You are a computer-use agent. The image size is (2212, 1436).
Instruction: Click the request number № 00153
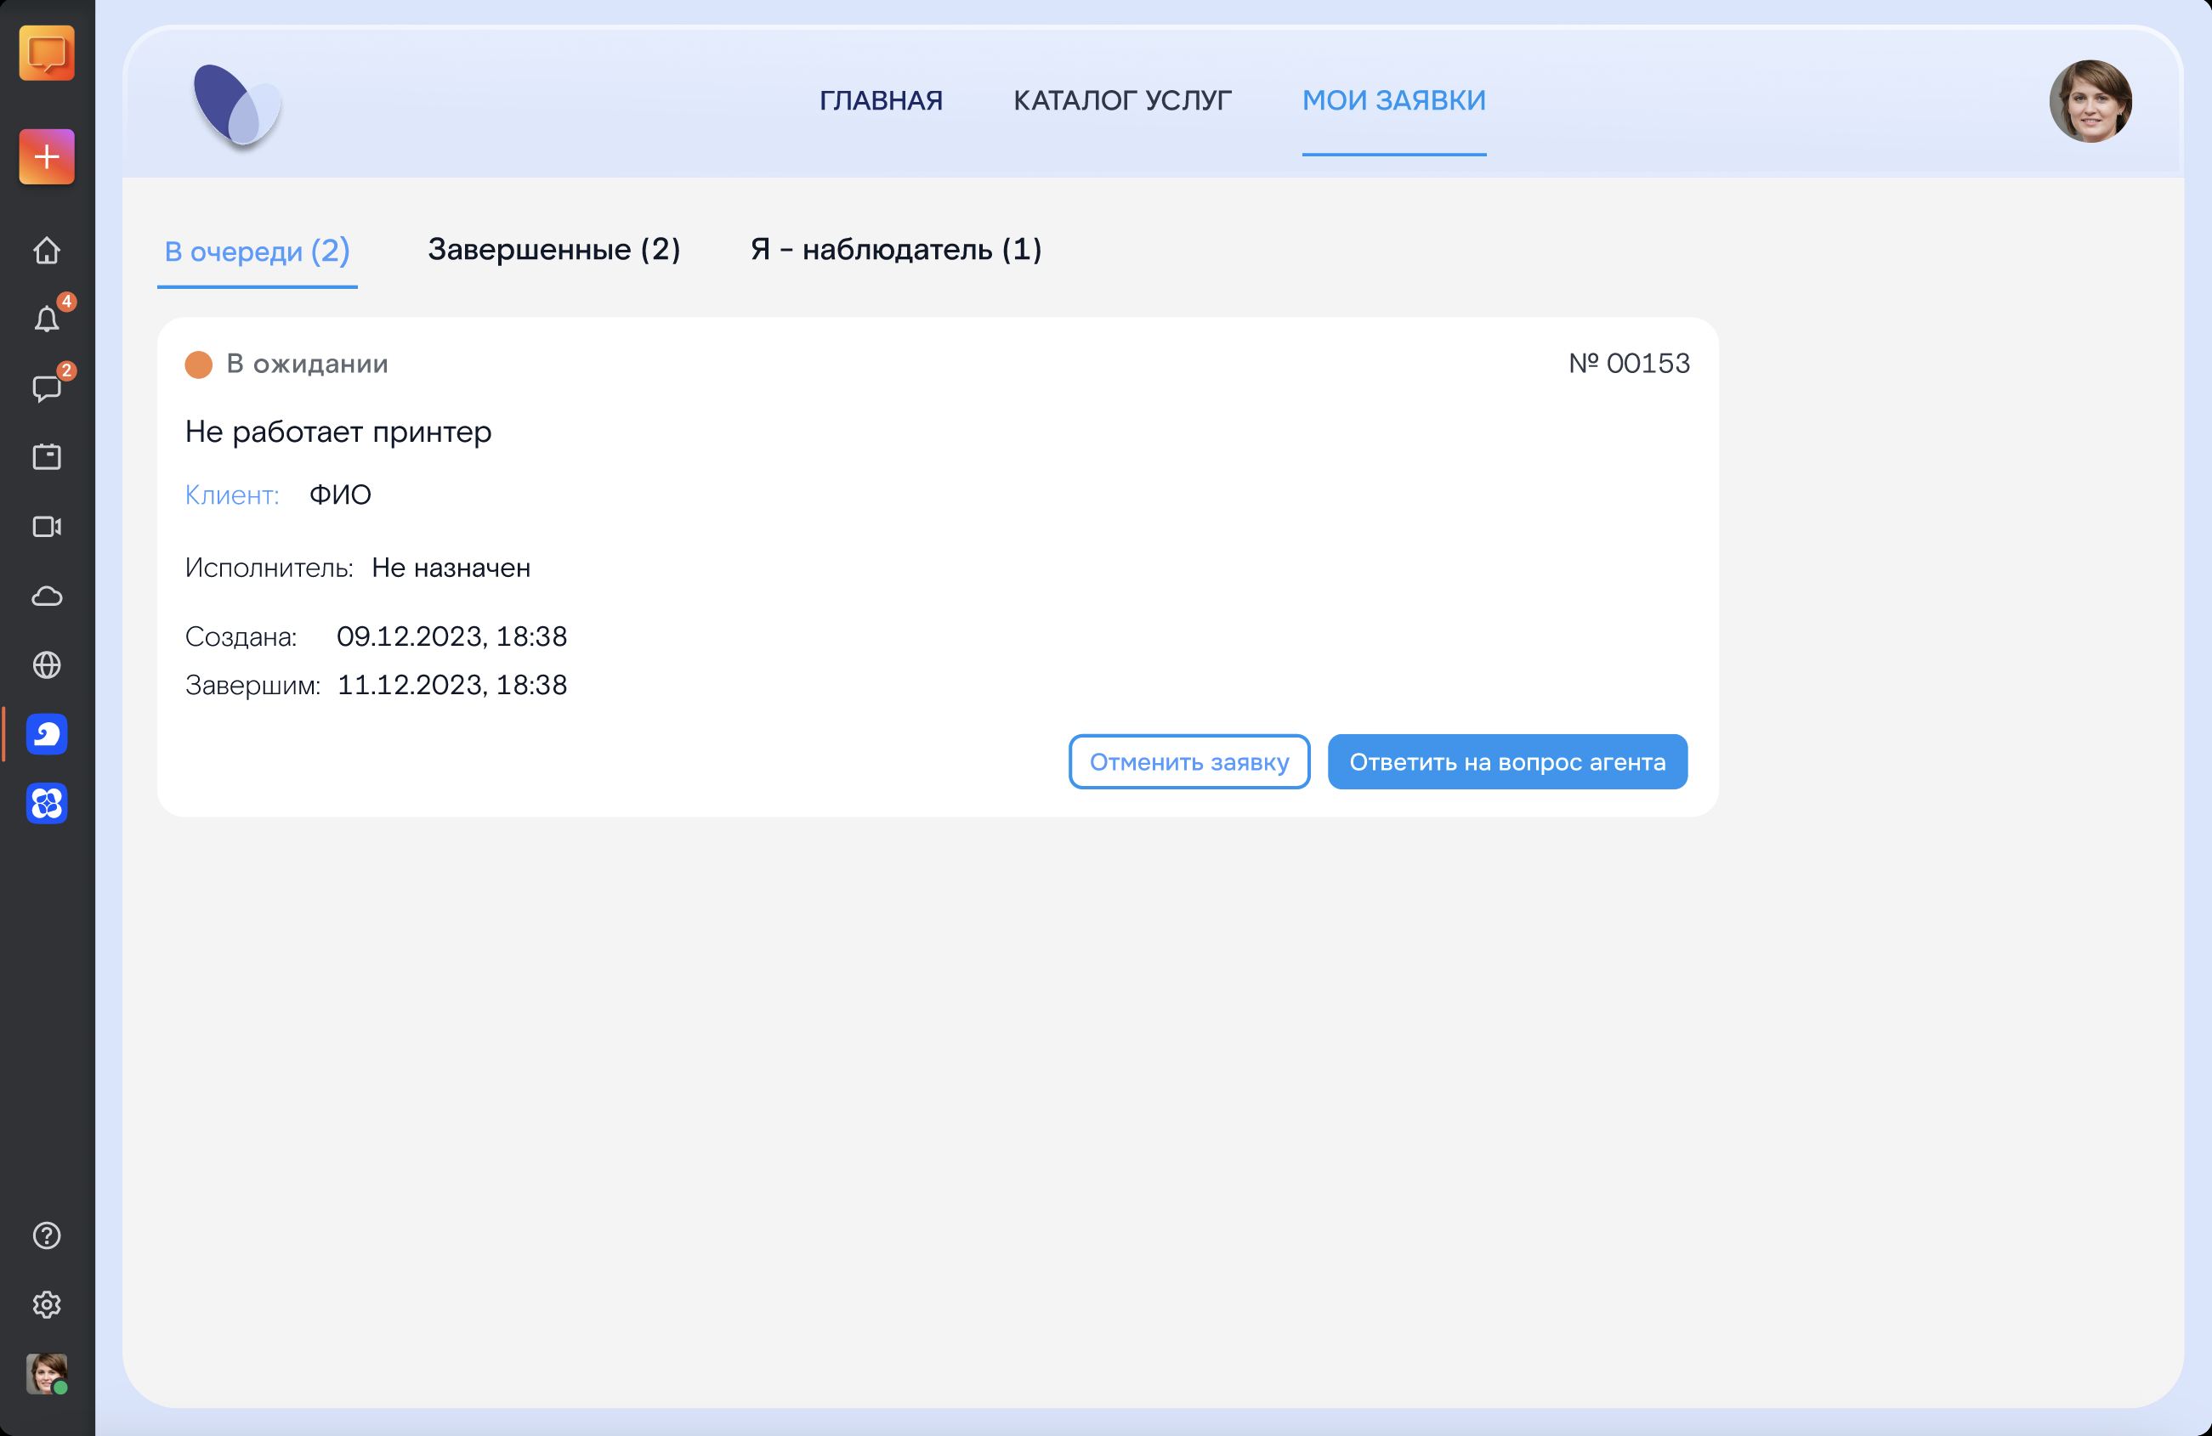tap(1630, 363)
